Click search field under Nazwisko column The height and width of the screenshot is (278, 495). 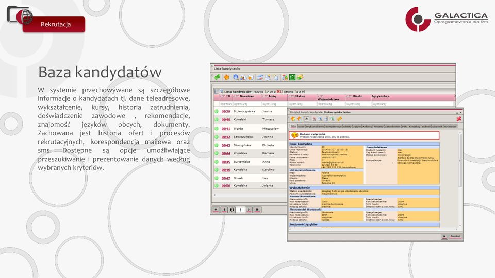coord(247,103)
